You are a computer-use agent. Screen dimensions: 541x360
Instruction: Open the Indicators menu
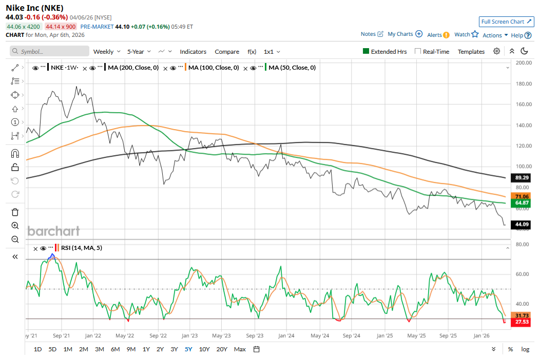tap(193, 52)
